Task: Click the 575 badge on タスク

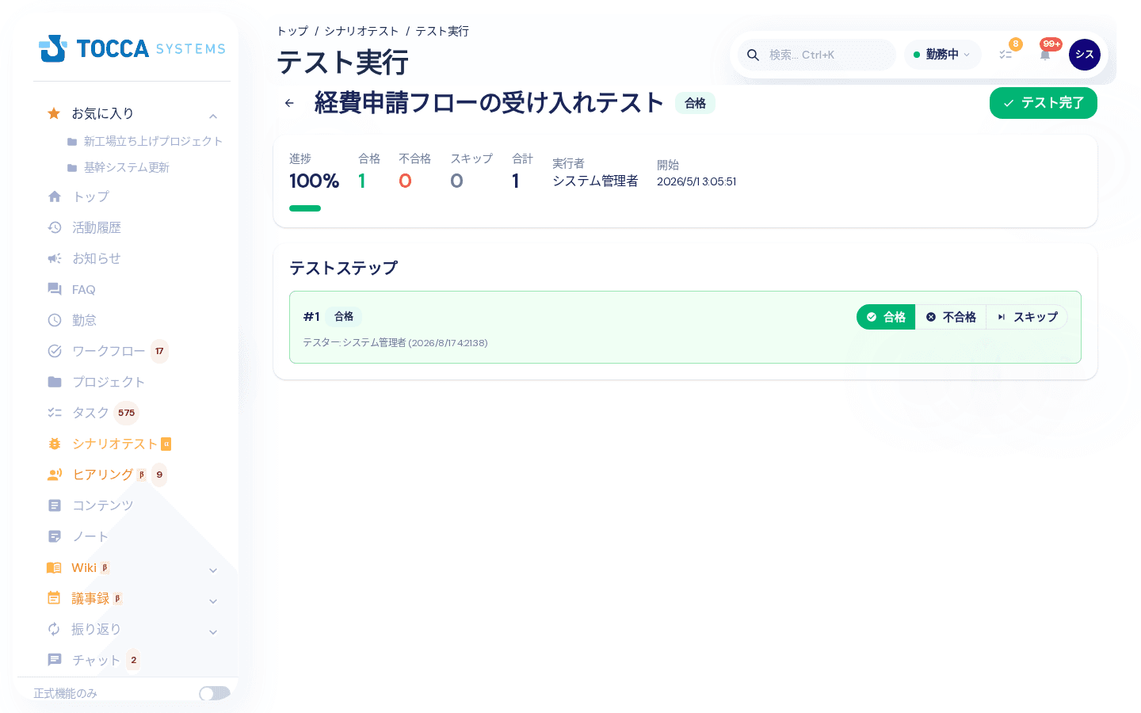Action: (x=127, y=413)
